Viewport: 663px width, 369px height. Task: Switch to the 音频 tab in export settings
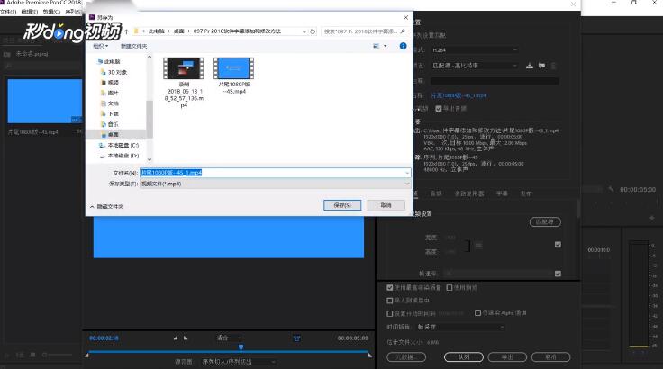[x=435, y=193]
